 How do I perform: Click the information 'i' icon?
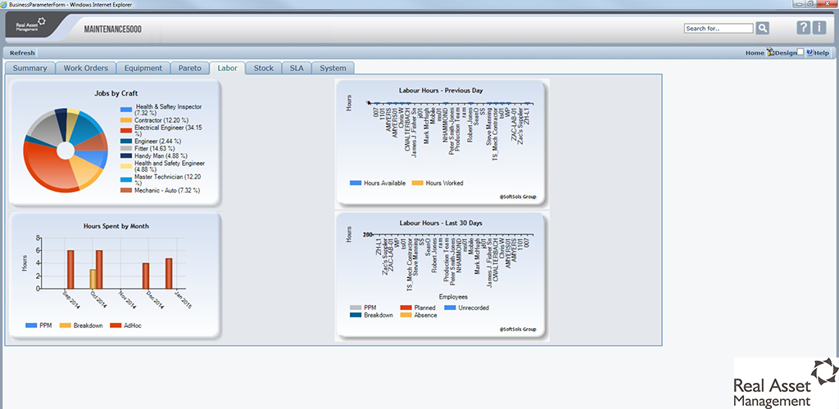pyautogui.click(x=819, y=28)
